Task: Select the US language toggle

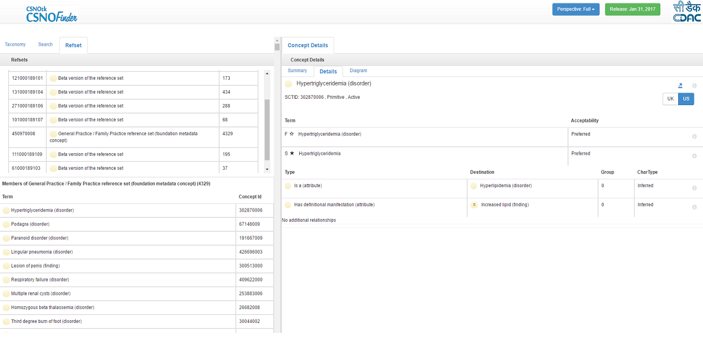Action: (x=686, y=99)
